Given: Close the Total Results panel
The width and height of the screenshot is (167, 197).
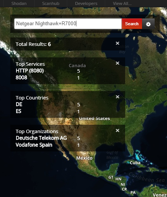Looking at the screenshot, I should (x=117, y=43).
